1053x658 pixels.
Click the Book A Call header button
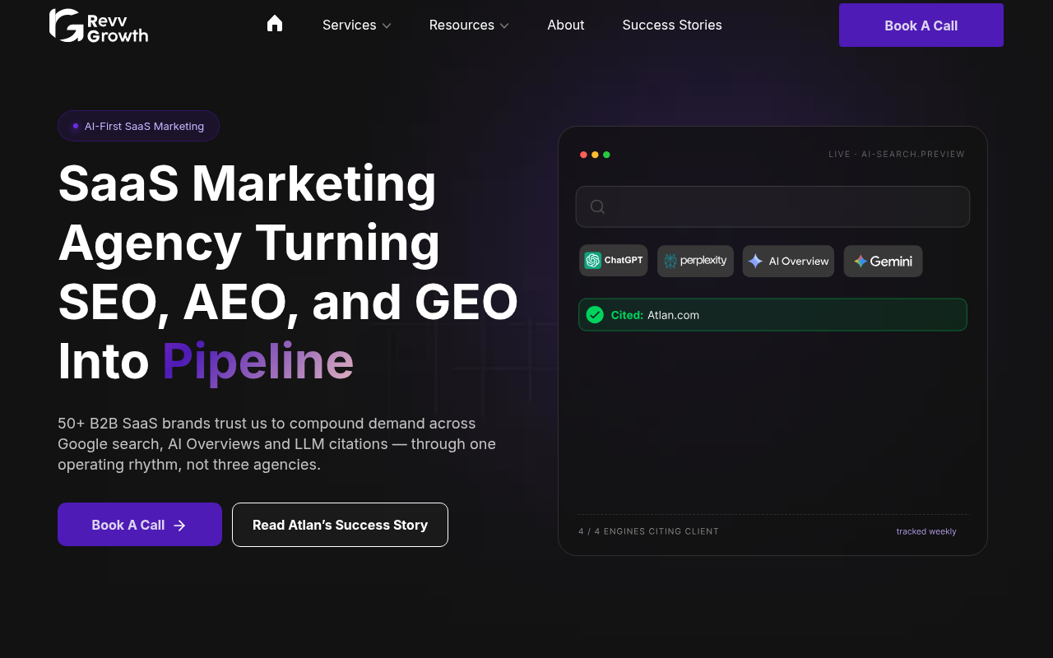(921, 25)
